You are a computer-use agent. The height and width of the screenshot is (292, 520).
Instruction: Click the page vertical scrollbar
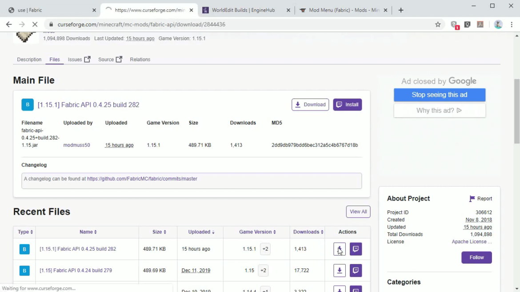516,111
